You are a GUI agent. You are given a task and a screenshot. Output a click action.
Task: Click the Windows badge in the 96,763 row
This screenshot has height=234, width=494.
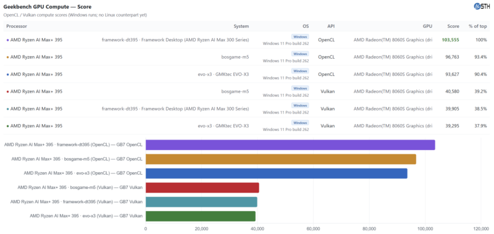click(x=300, y=54)
